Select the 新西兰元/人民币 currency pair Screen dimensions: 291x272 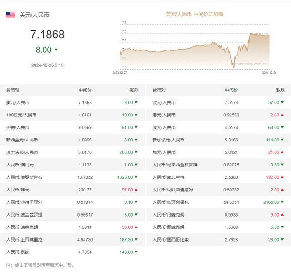(x=22, y=140)
